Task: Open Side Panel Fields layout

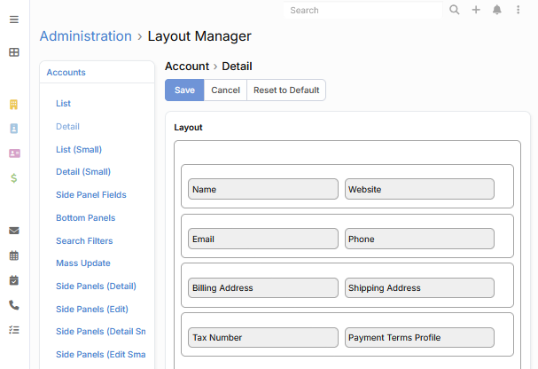Action: 91,194
